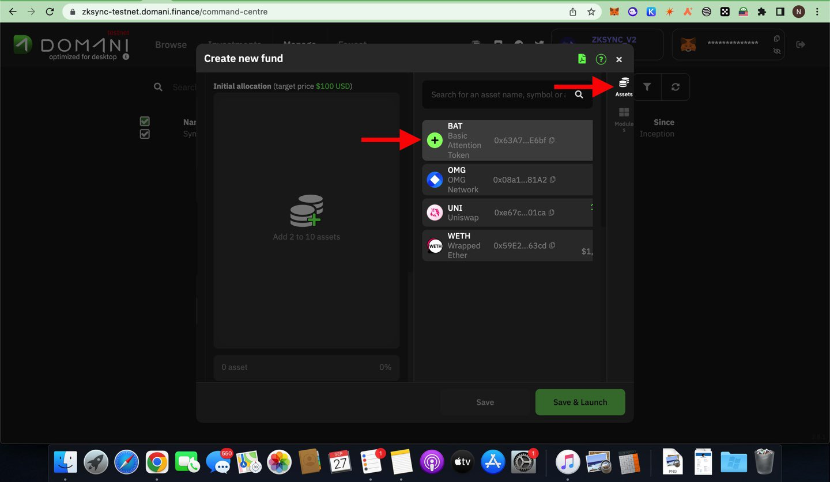The width and height of the screenshot is (830, 482).
Task: Switch to the Assets side tab
Action: pyautogui.click(x=624, y=87)
